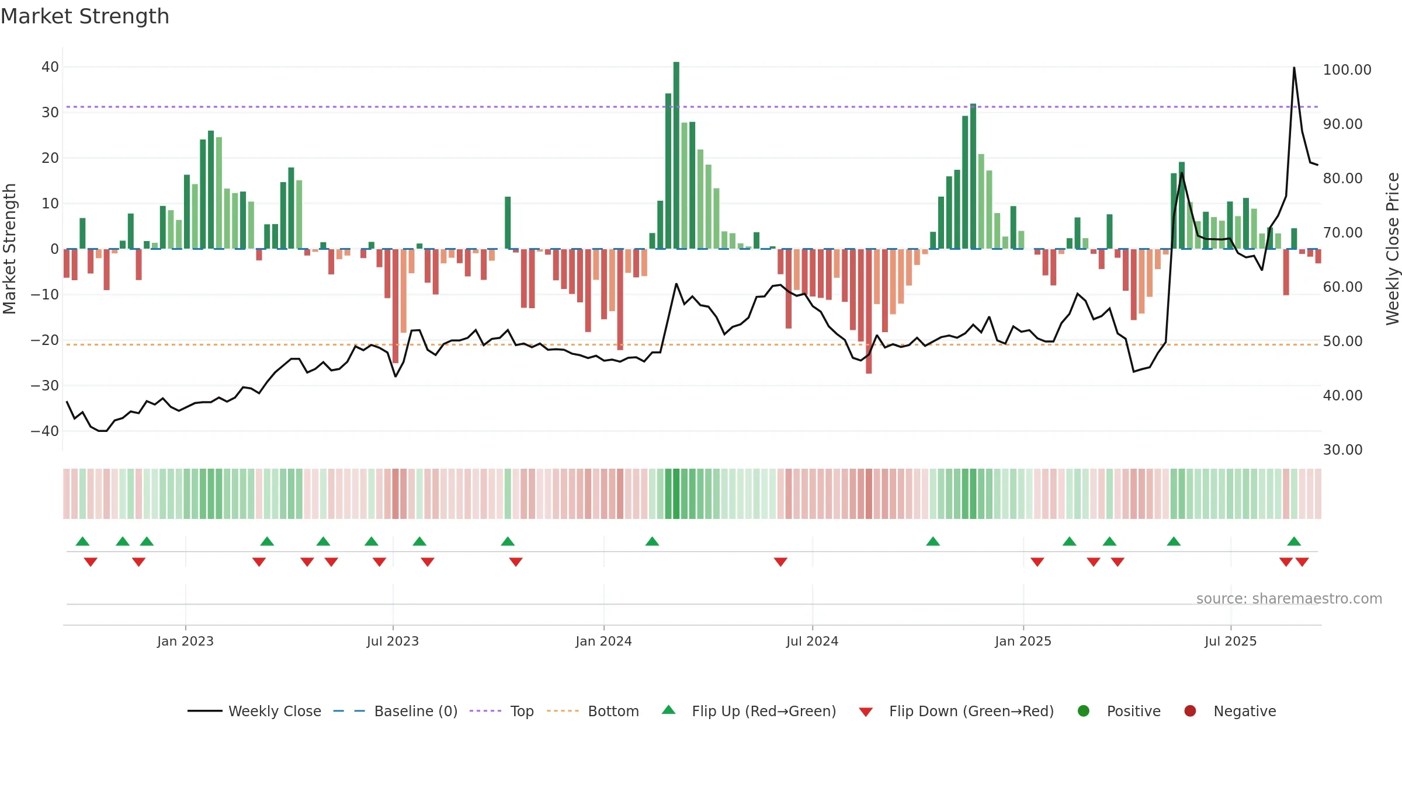Click the source: sharemaestro.com text
Screen dimensions: 1402x788
1289,598
